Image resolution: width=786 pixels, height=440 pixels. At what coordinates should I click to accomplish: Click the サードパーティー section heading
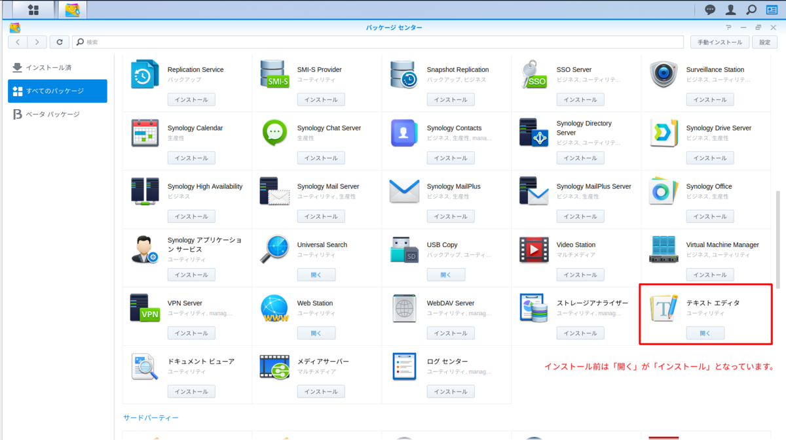[151, 418]
